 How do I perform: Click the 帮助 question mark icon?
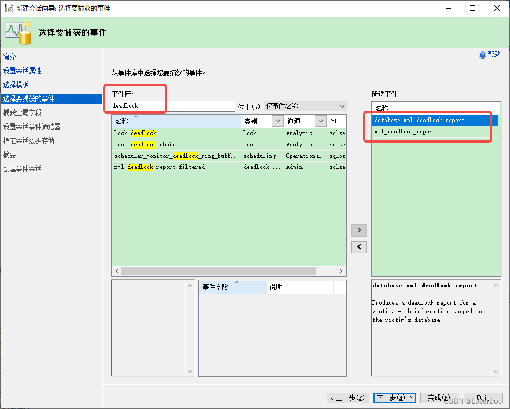click(x=482, y=54)
